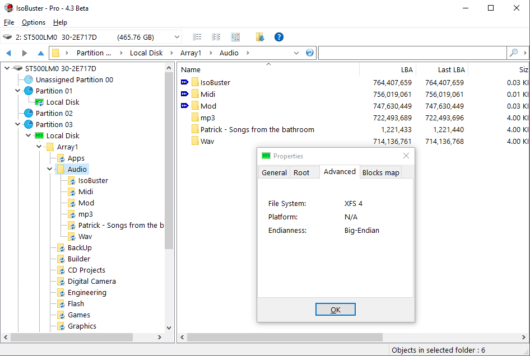Click the BackUp folder icon in tree
Image resolution: width=530 pixels, height=356 pixels.
pos(61,247)
